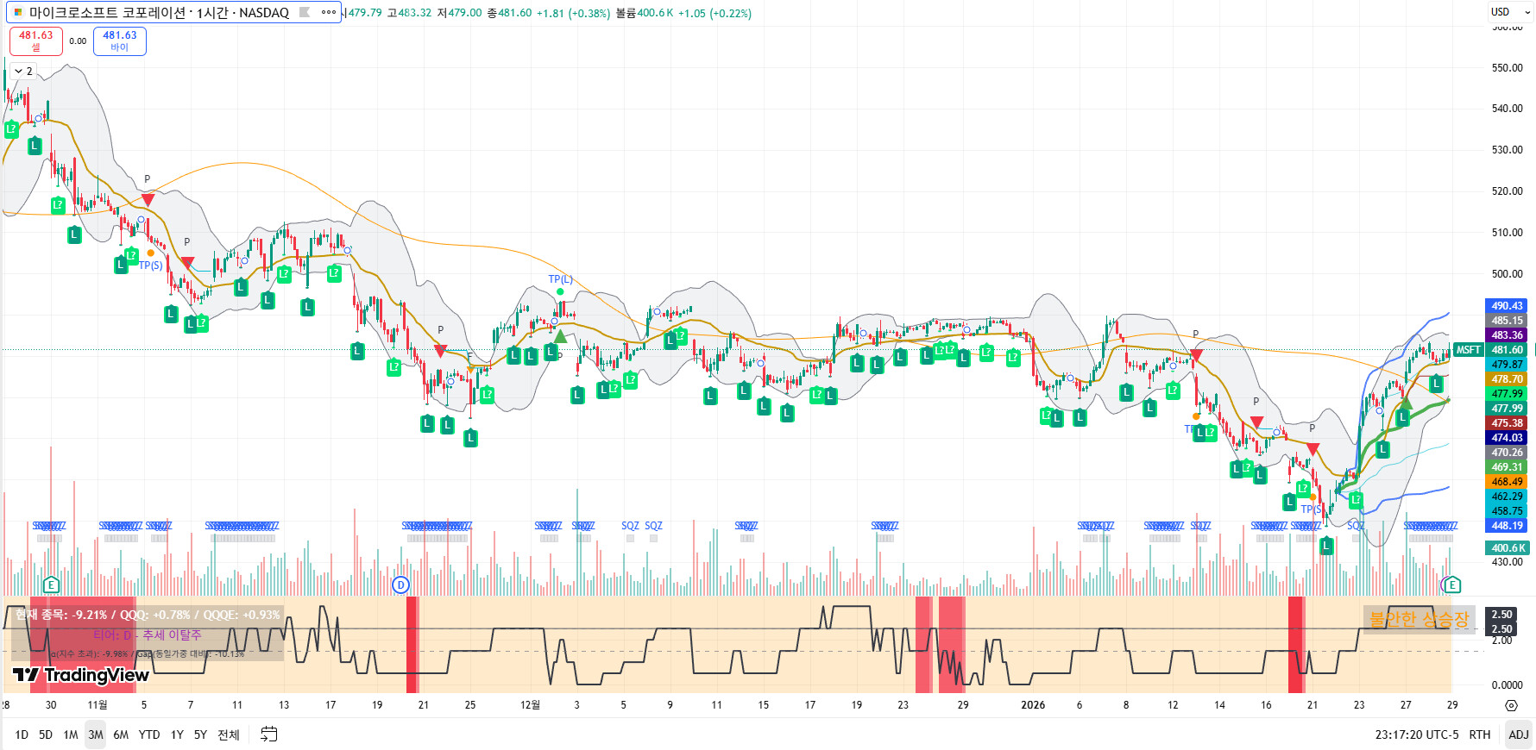Click the 483.36 purple price label
Image resolution: width=1536 pixels, height=750 pixels.
point(1508,335)
